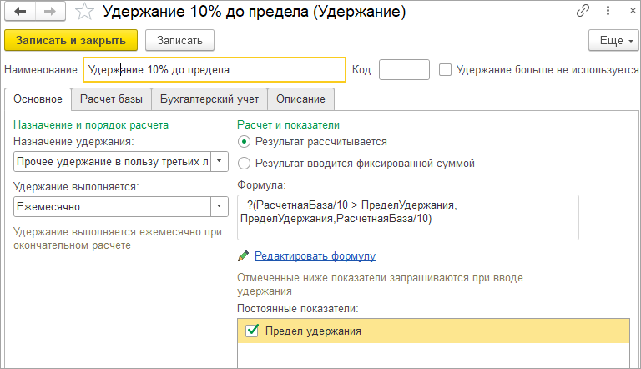
Task: Click the pencil icon beside edit formula
Action: (x=243, y=256)
